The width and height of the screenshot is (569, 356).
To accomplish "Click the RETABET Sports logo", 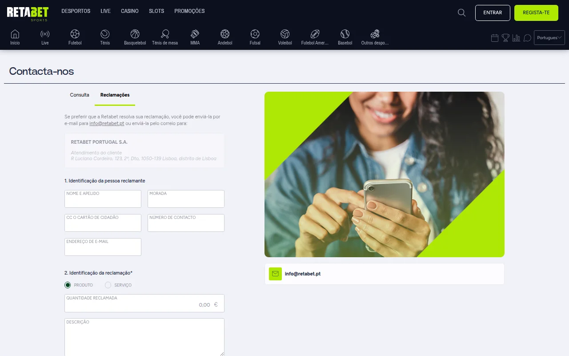I will (28, 13).
